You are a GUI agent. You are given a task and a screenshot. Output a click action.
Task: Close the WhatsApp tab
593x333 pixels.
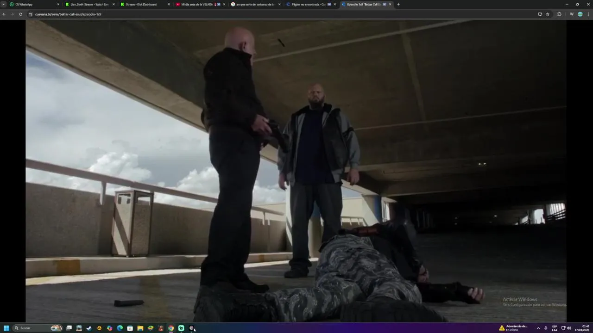58,4
